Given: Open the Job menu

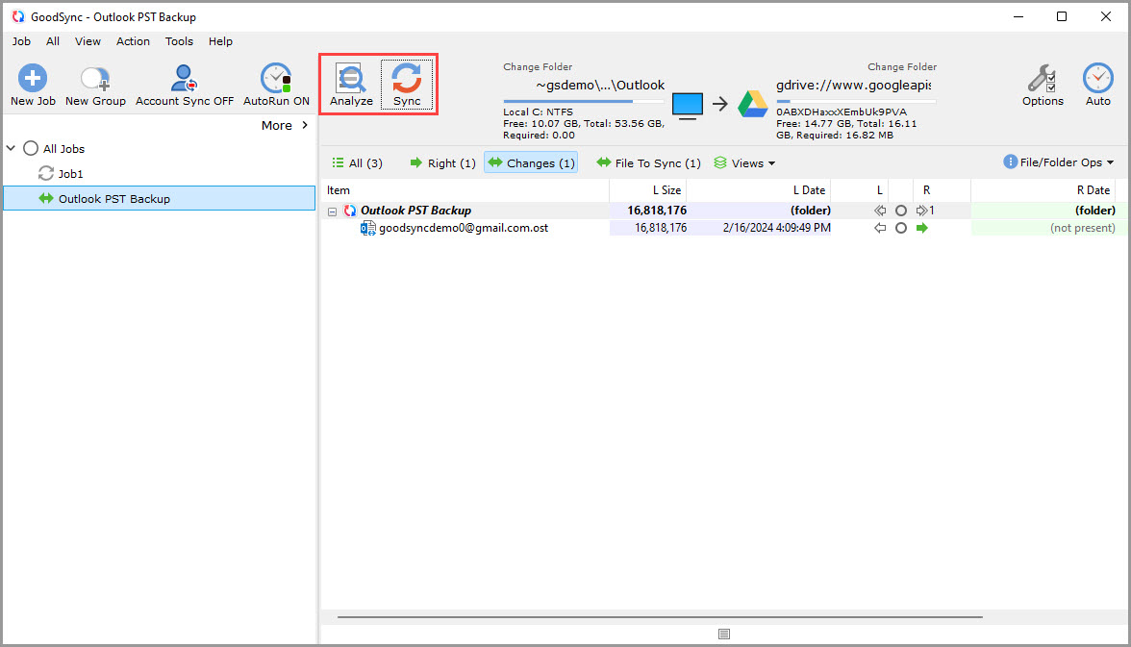Looking at the screenshot, I should coord(21,41).
